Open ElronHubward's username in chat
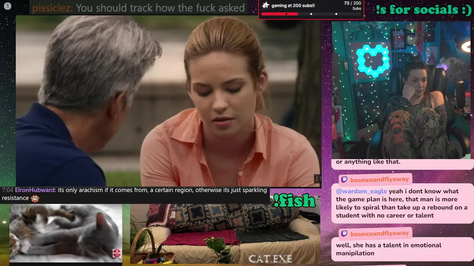The width and height of the screenshot is (474, 266). point(36,190)
